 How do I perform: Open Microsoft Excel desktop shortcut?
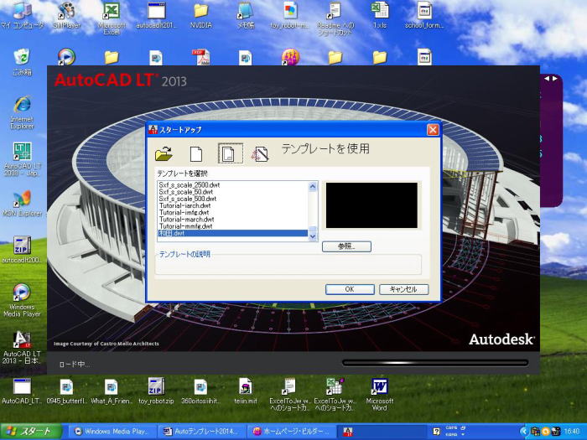point(112,18)
